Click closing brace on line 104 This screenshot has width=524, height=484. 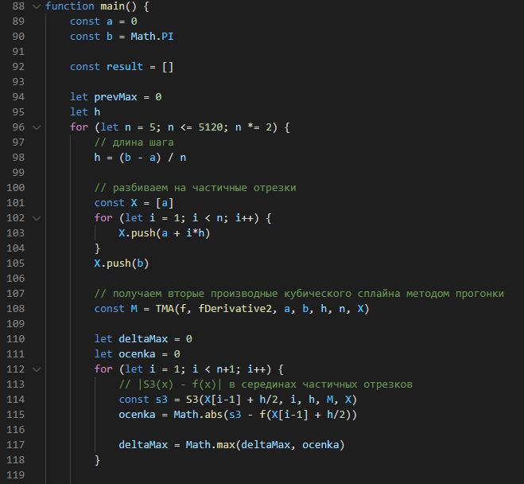tap(97, 248)
